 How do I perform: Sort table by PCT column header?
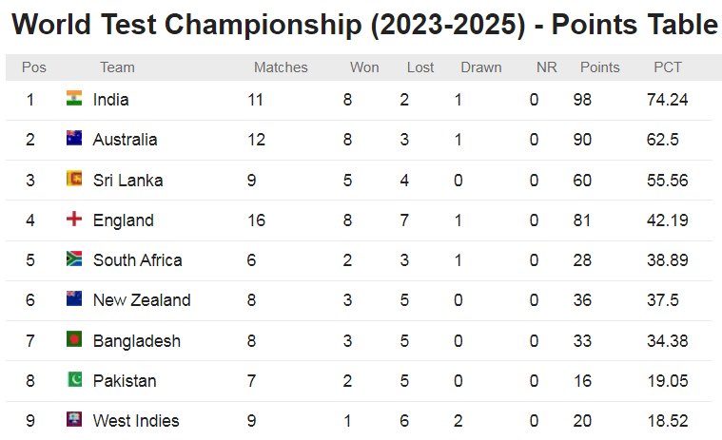click(667, 67)
